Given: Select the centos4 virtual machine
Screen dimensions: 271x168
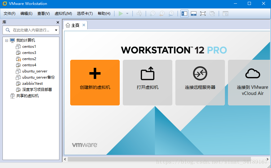Looking at the screenshot, I should (29, 65).
